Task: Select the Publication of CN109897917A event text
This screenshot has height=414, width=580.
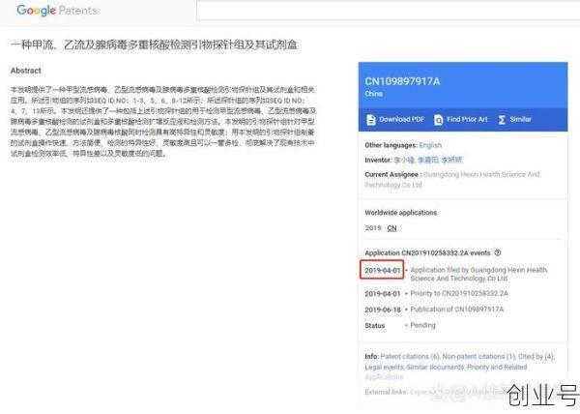Action: click(x=457, y=309)
